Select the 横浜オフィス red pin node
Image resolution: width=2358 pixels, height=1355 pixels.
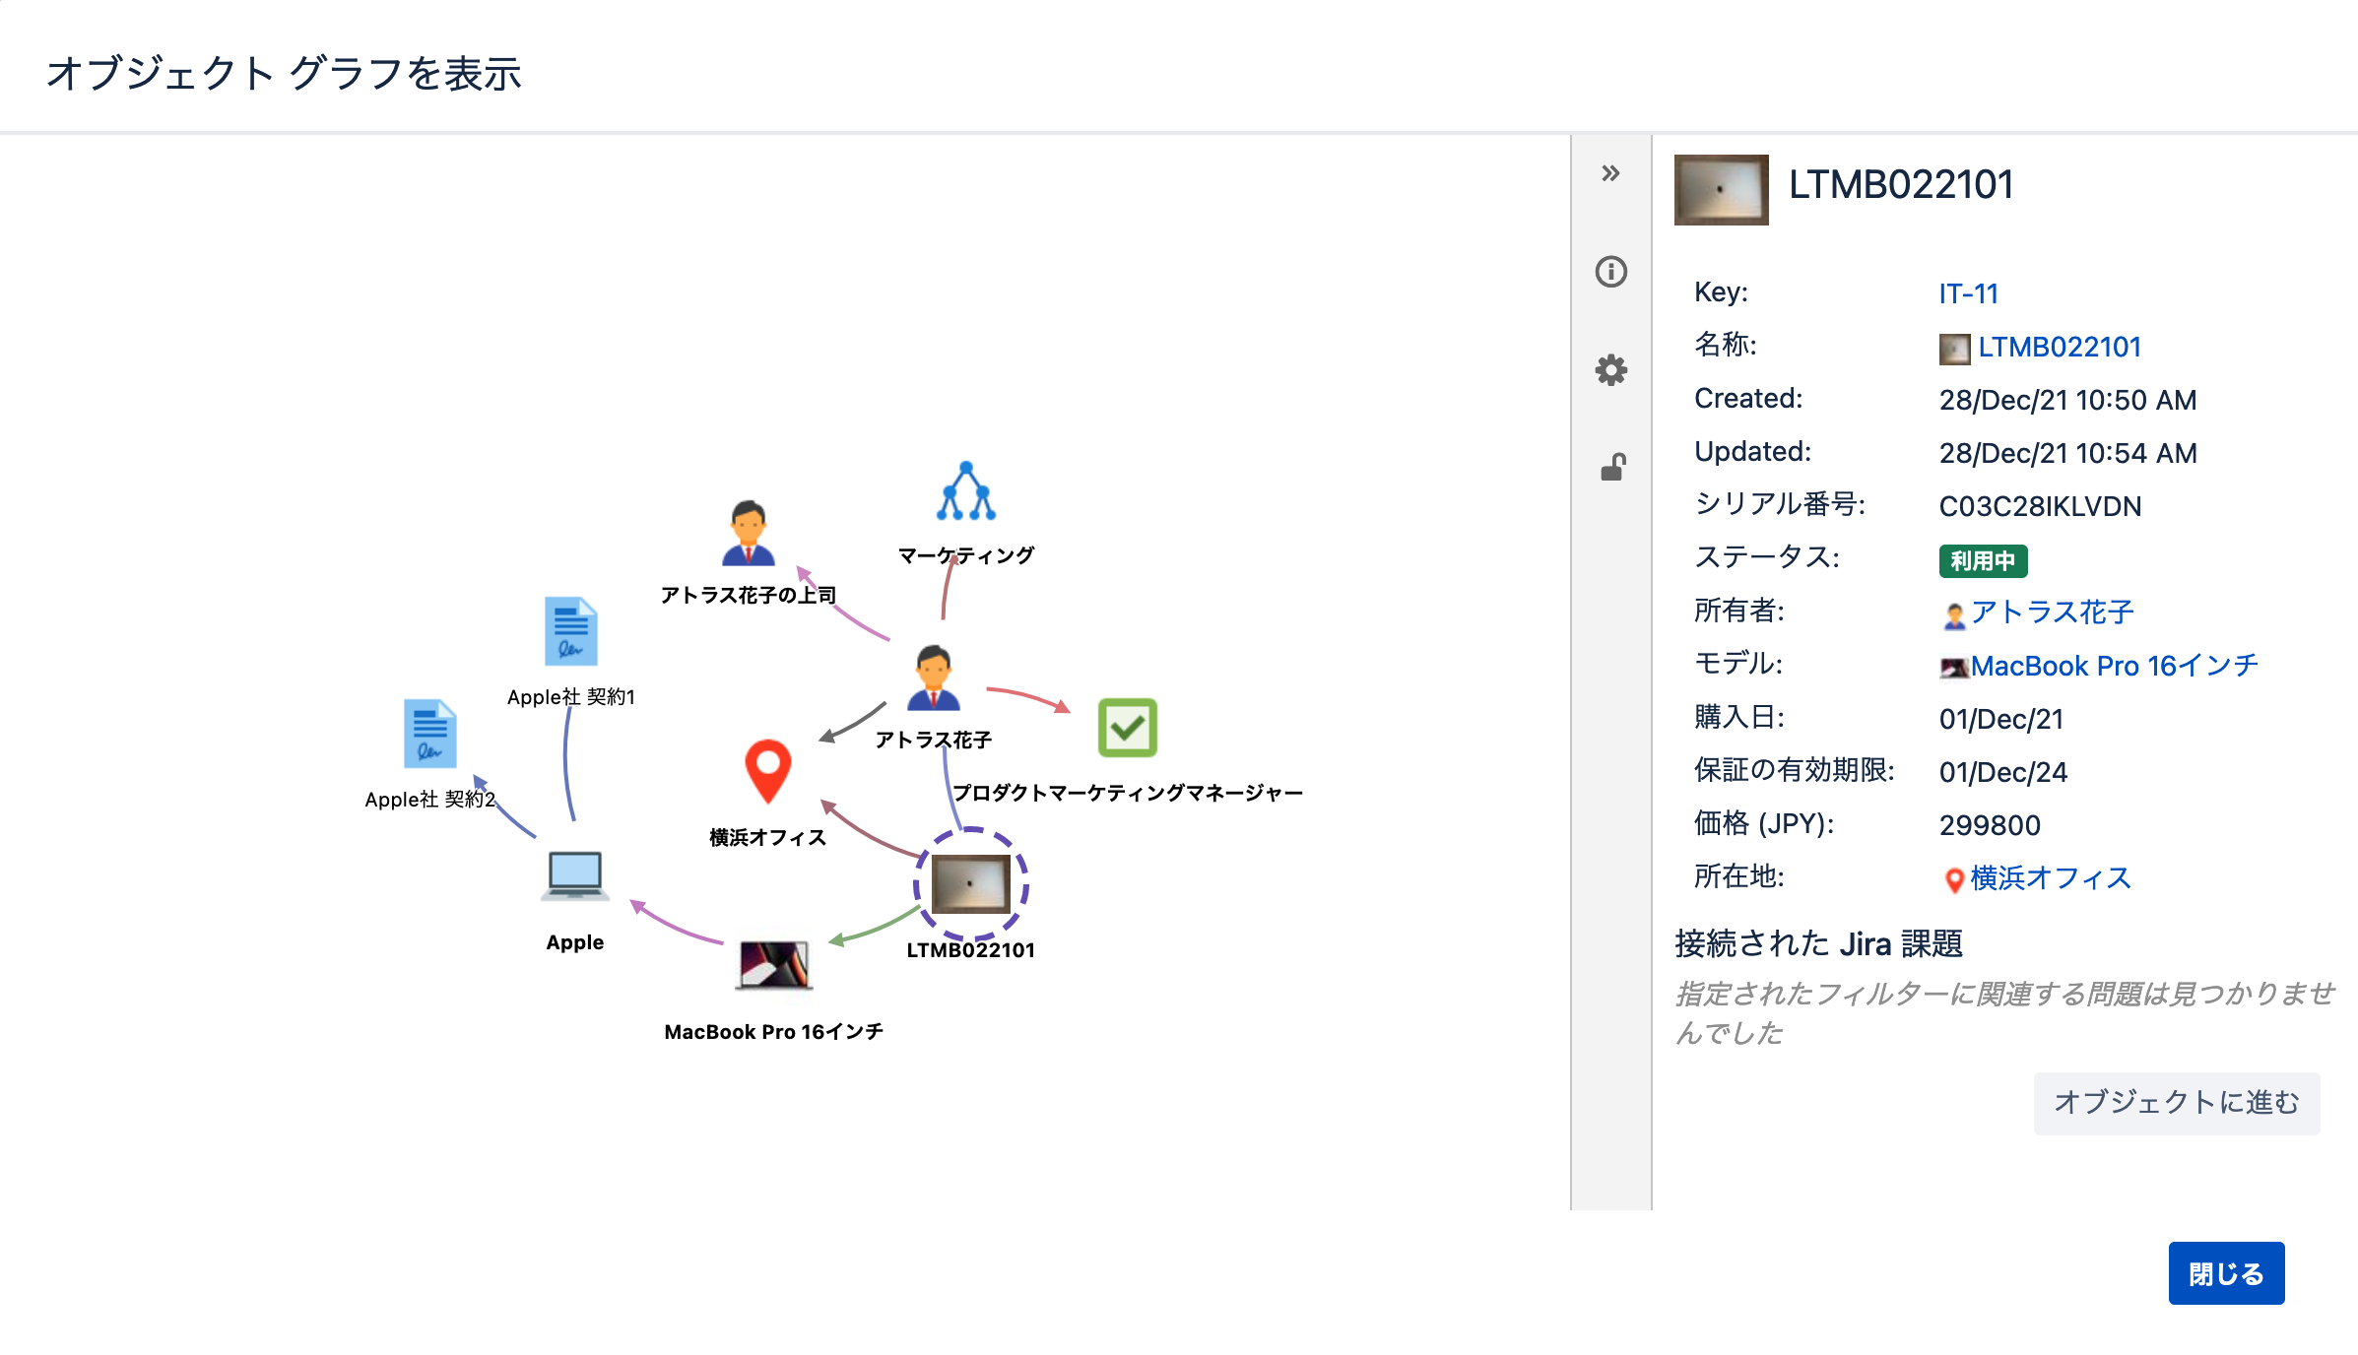(768, 771)
